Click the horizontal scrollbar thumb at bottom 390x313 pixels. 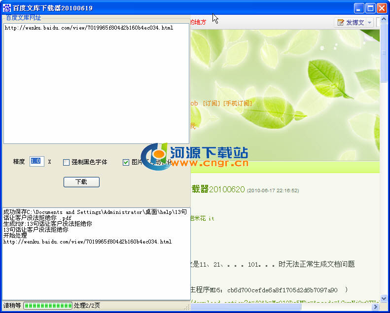coord(246,307)
